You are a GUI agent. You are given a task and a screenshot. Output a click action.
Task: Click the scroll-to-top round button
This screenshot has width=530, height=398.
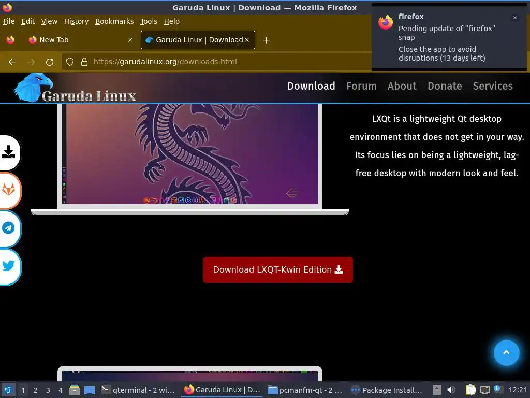(x=506, y=352)
